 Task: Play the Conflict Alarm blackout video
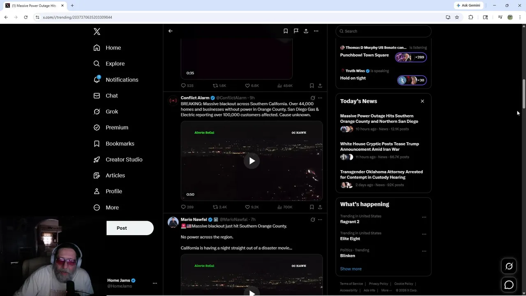tap(251, 161)
